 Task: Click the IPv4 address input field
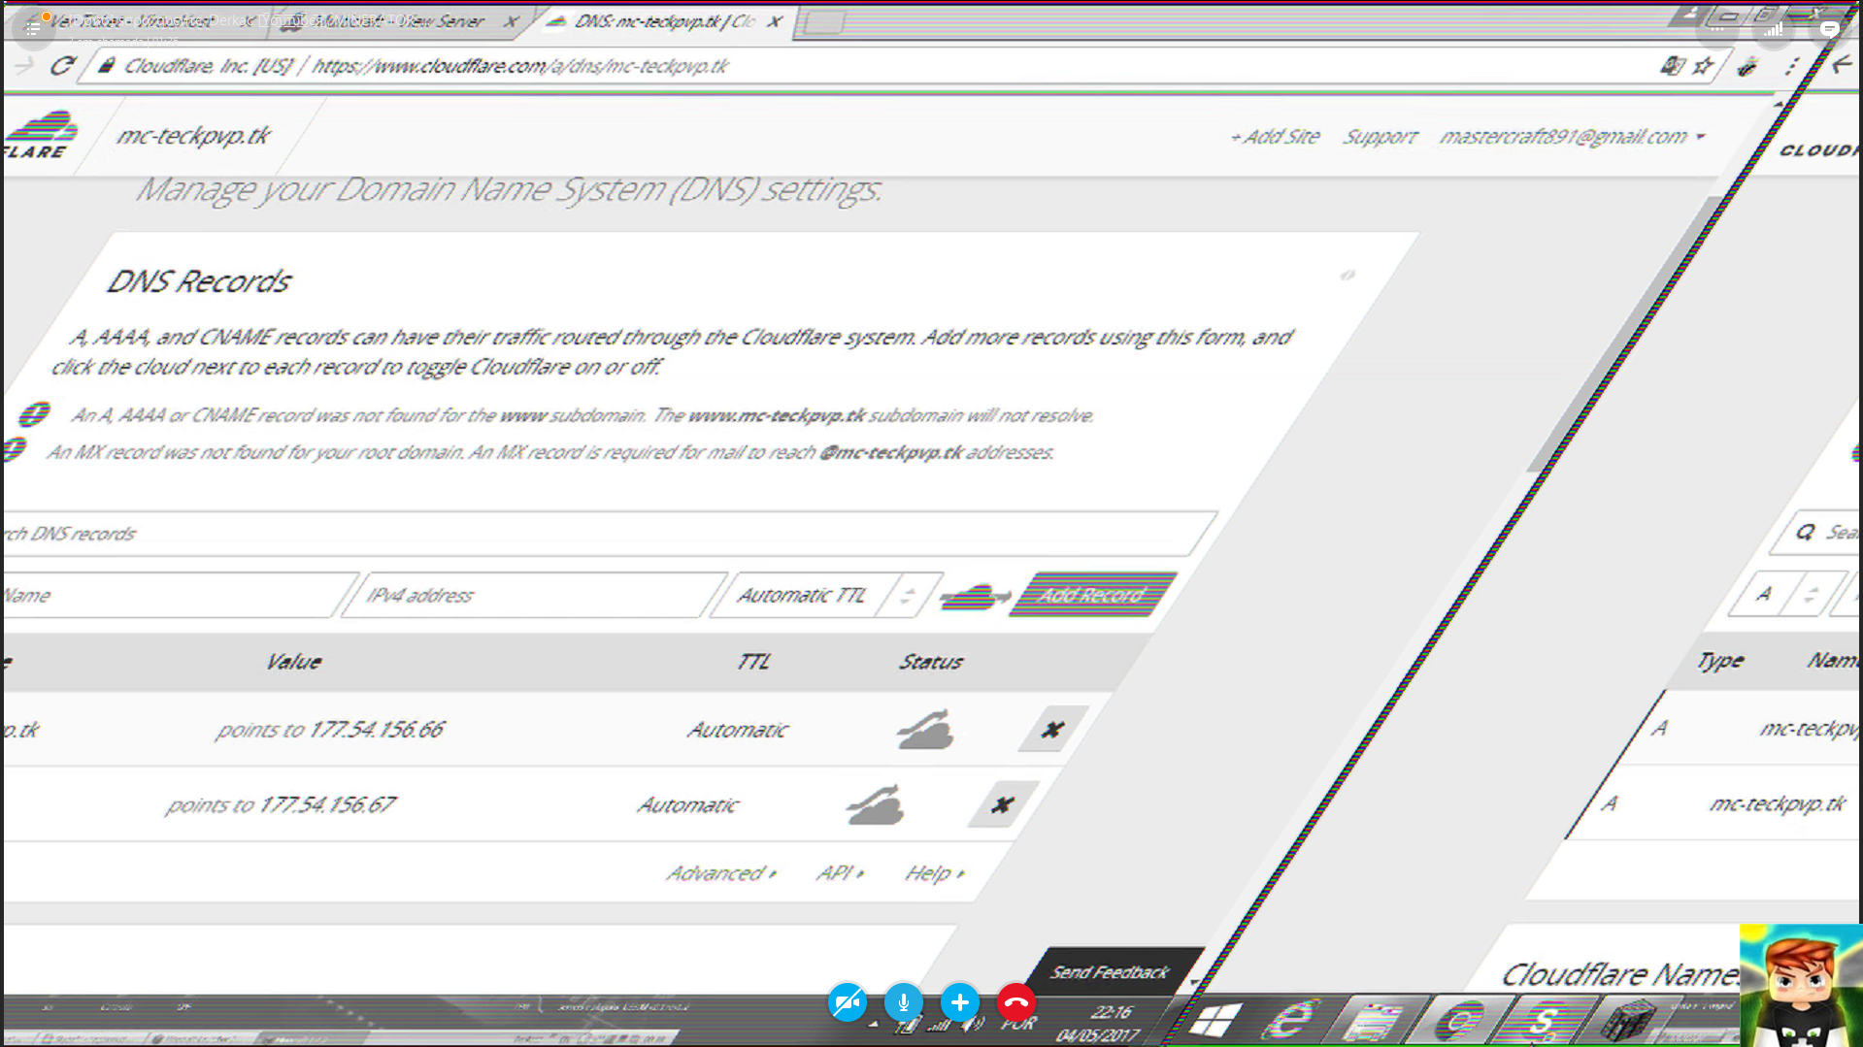534,595
